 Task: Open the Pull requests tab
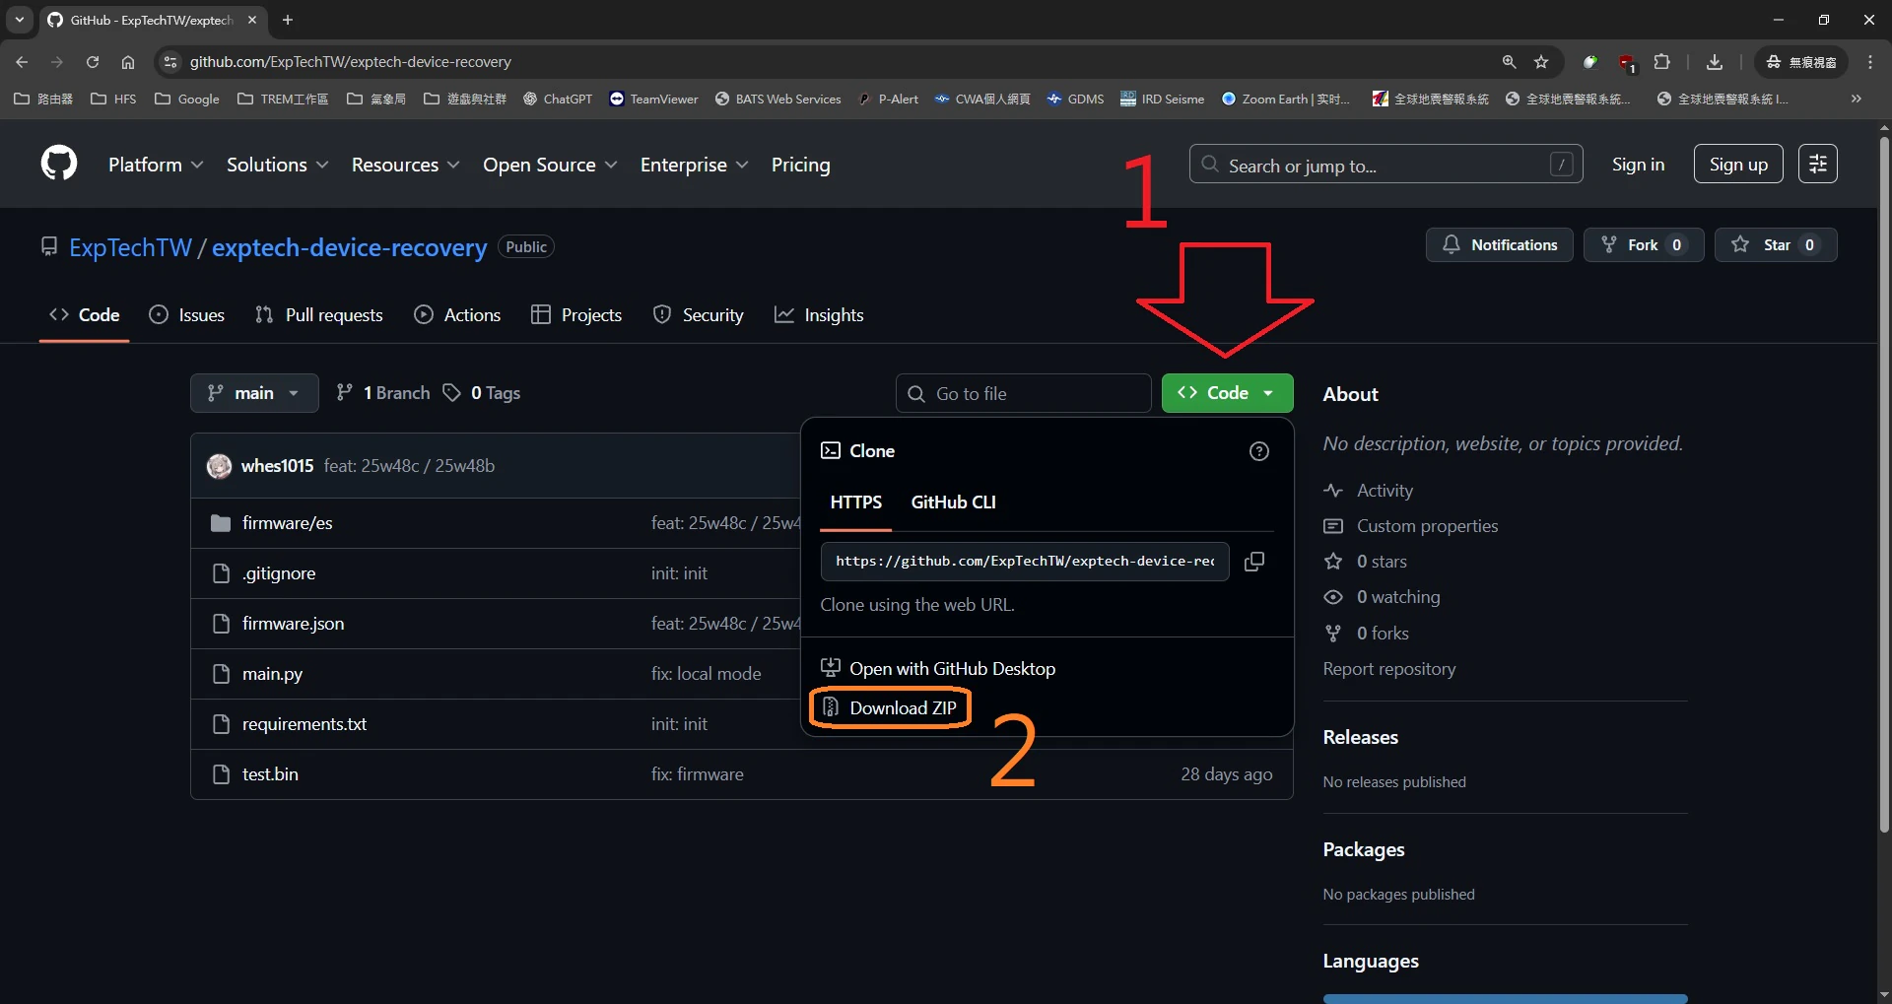(x=318, y=315)
